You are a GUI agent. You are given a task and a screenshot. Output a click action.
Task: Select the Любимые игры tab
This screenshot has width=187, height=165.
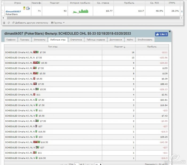pos(58,40)
